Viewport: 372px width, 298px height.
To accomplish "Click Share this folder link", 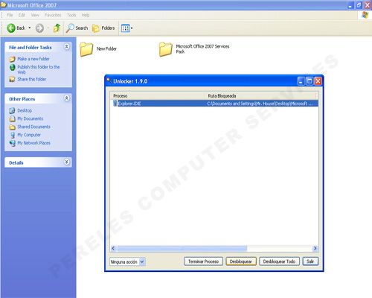I will tap(32, 79).
